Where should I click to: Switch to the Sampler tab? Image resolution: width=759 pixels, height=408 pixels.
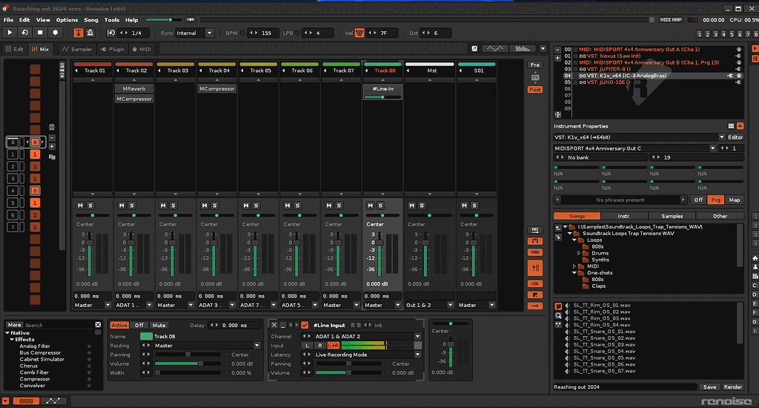pos(77,49)
